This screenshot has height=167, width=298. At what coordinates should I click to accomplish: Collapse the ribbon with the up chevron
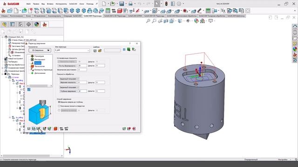[295, 11]
